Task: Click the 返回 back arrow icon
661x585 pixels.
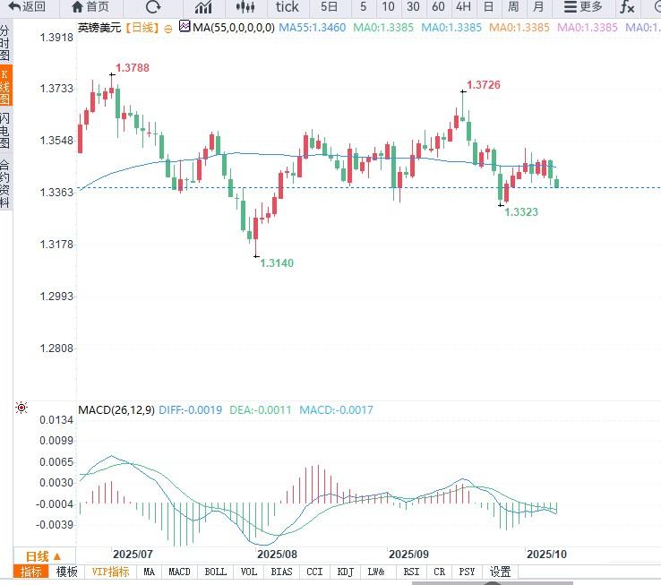Action: click(14, 7)
